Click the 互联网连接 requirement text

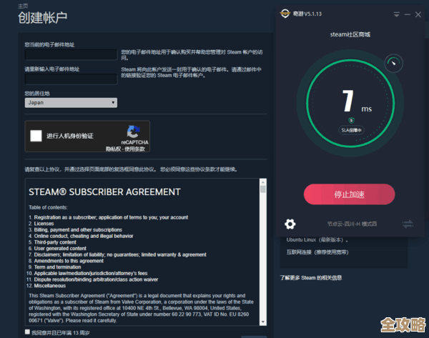(317, 252)
